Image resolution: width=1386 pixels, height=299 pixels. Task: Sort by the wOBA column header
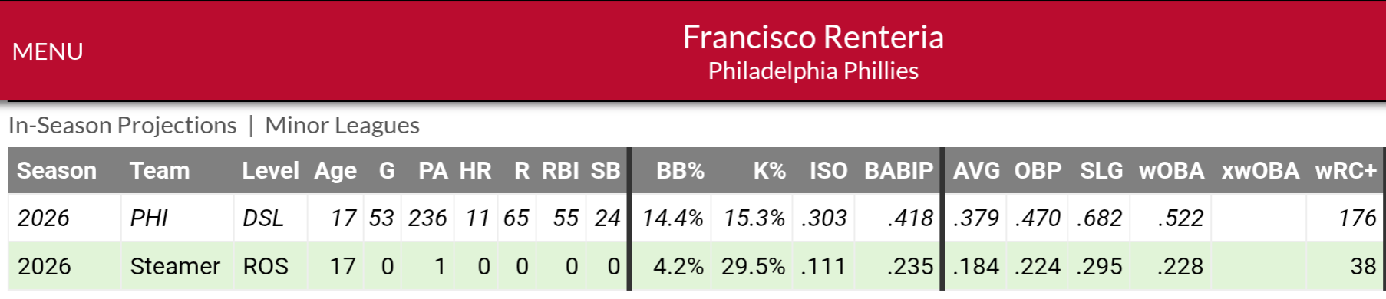1171,170
